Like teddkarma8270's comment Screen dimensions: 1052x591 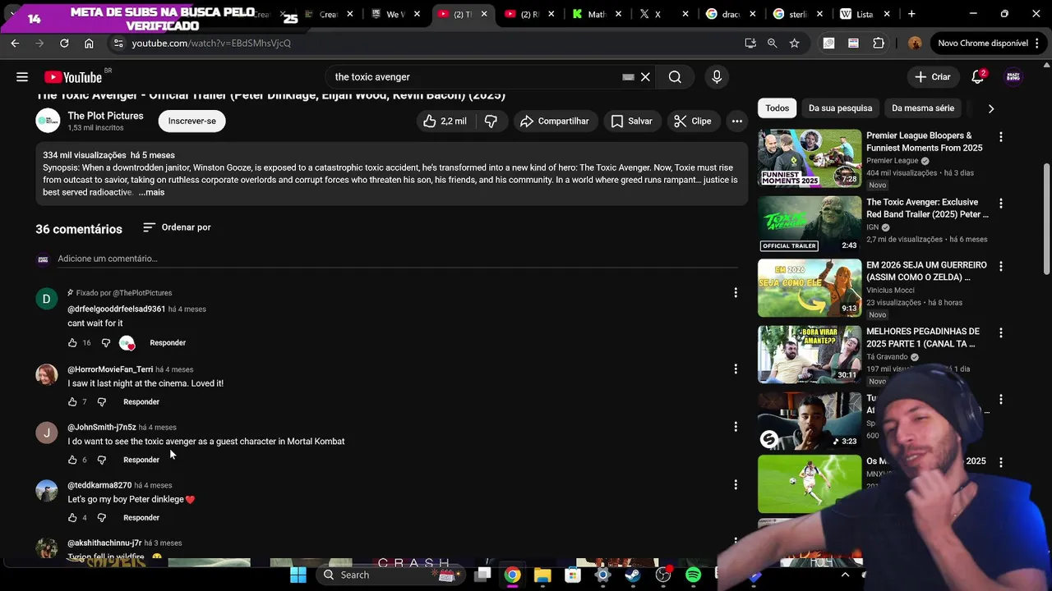(72, 517)
